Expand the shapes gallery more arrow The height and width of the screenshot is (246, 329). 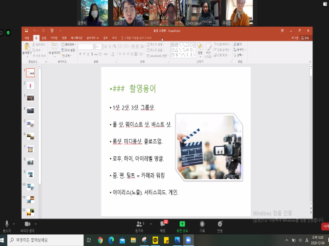pos(194,55)
